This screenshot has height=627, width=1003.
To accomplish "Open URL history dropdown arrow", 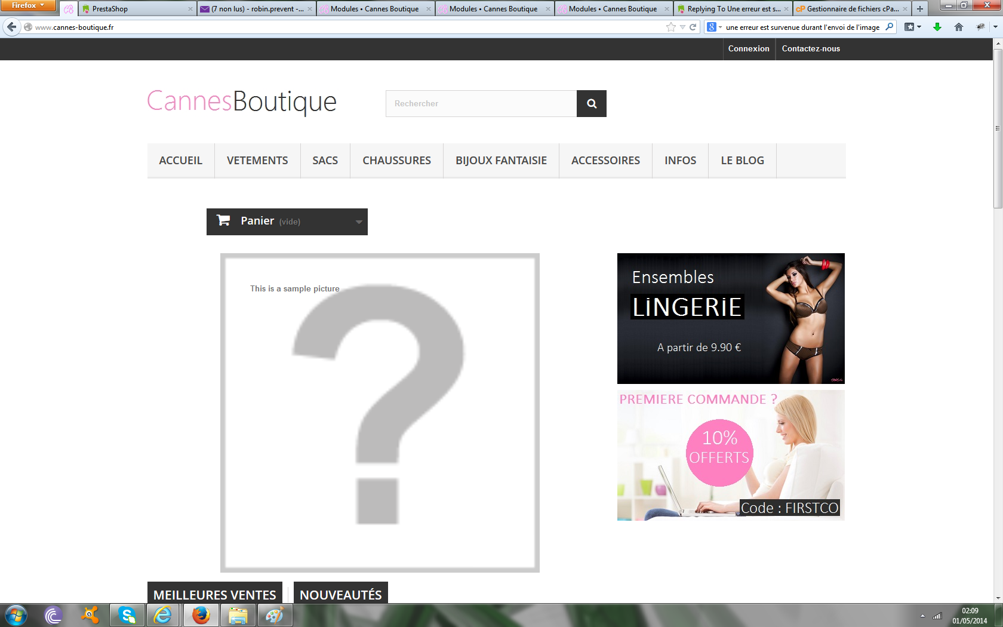I will [x=682, y=27].
